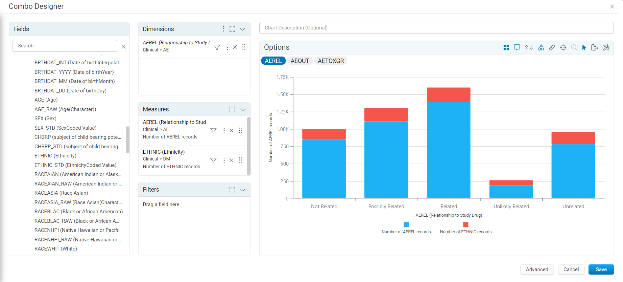Screen dimensions: 623x282
Task: Switch to the AEOUT tab
Action: tap(300, 61)
